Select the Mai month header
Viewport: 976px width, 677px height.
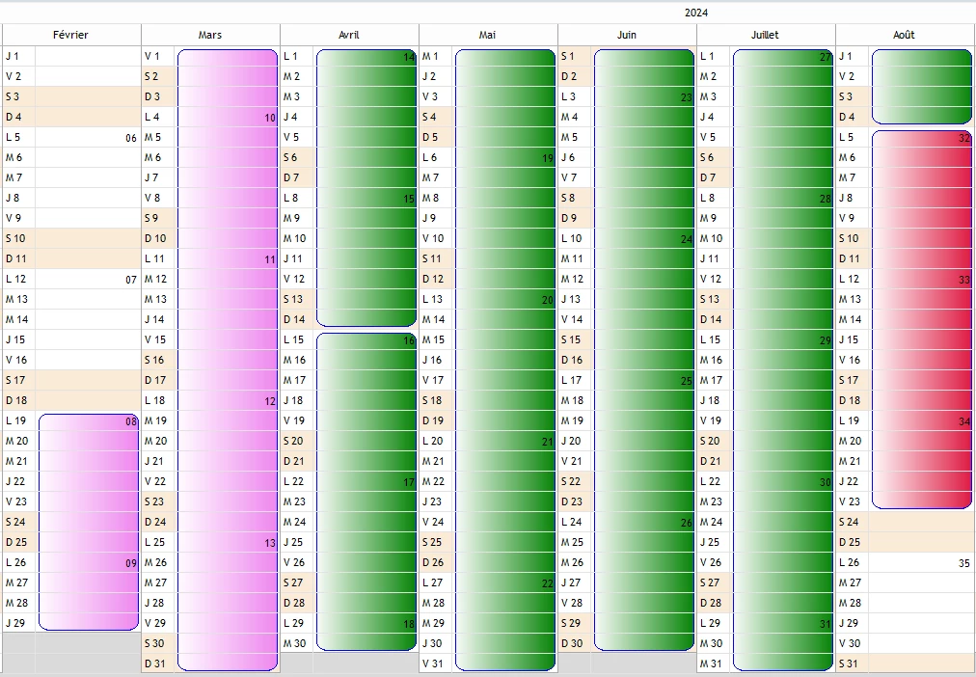pos(488,35)
